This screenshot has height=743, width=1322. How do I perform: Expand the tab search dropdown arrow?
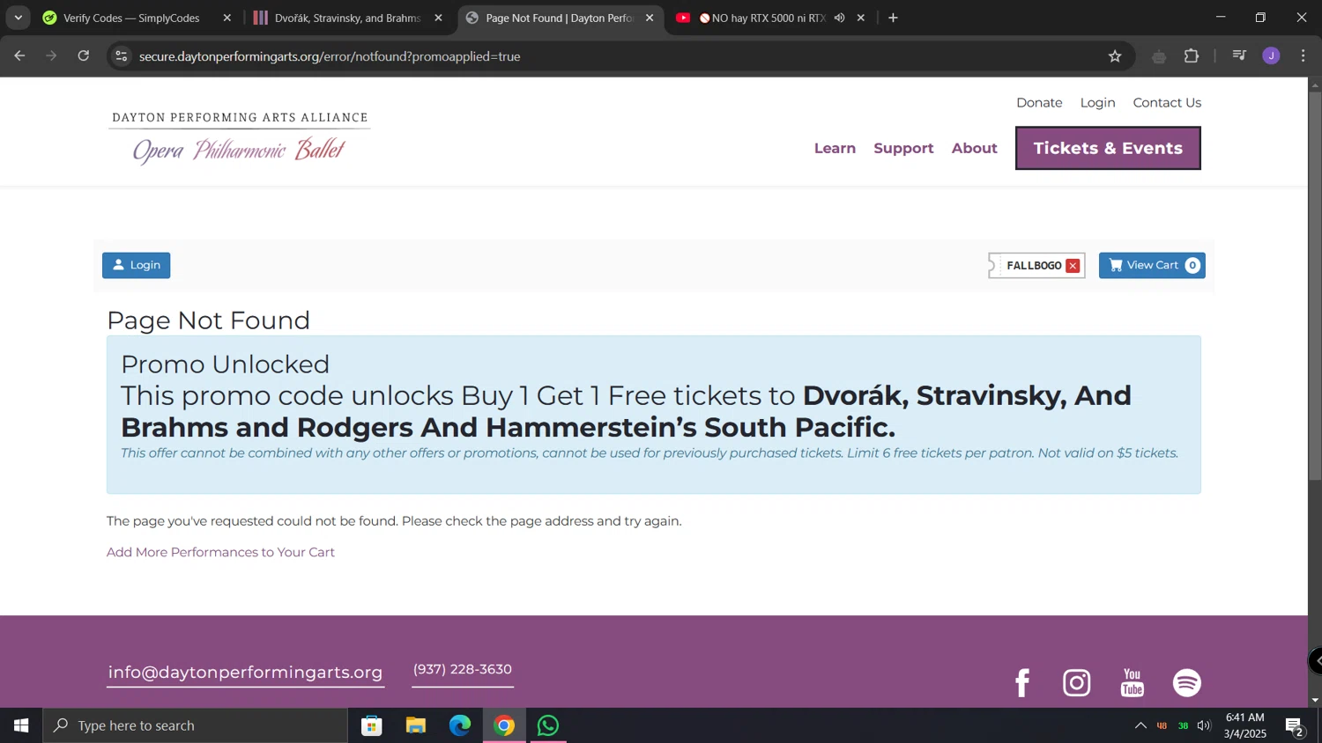(x=18, y=18)
